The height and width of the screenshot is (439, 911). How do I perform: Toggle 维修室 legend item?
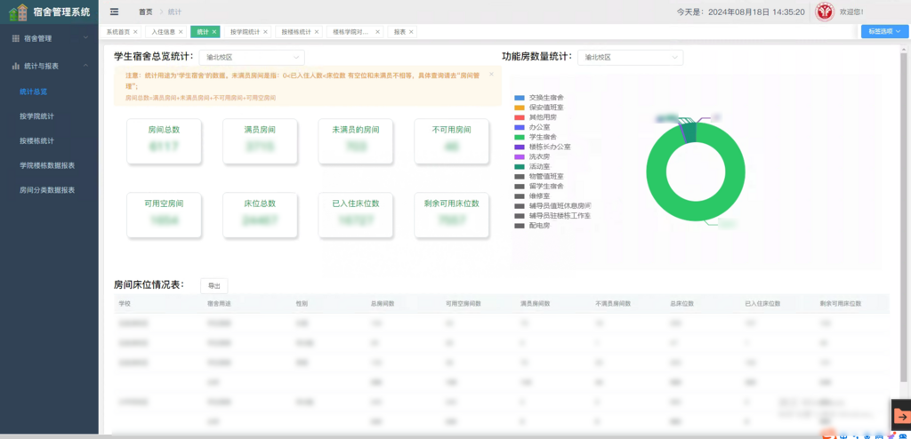[532, 196]
